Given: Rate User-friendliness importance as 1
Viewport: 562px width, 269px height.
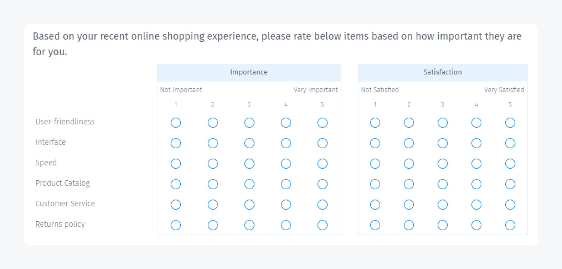Looking at the screenshot, I should click(176, 122).
